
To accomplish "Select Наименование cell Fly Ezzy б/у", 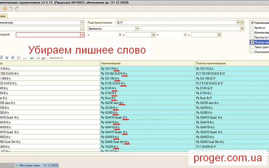I will point(147,98).
